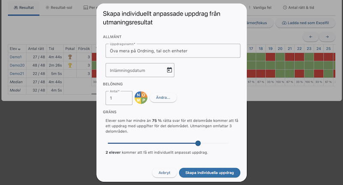Click Skapa individuella uppdrag button
Image resolution: width=343 pixels, height=185 pixels.
point(209,173)
